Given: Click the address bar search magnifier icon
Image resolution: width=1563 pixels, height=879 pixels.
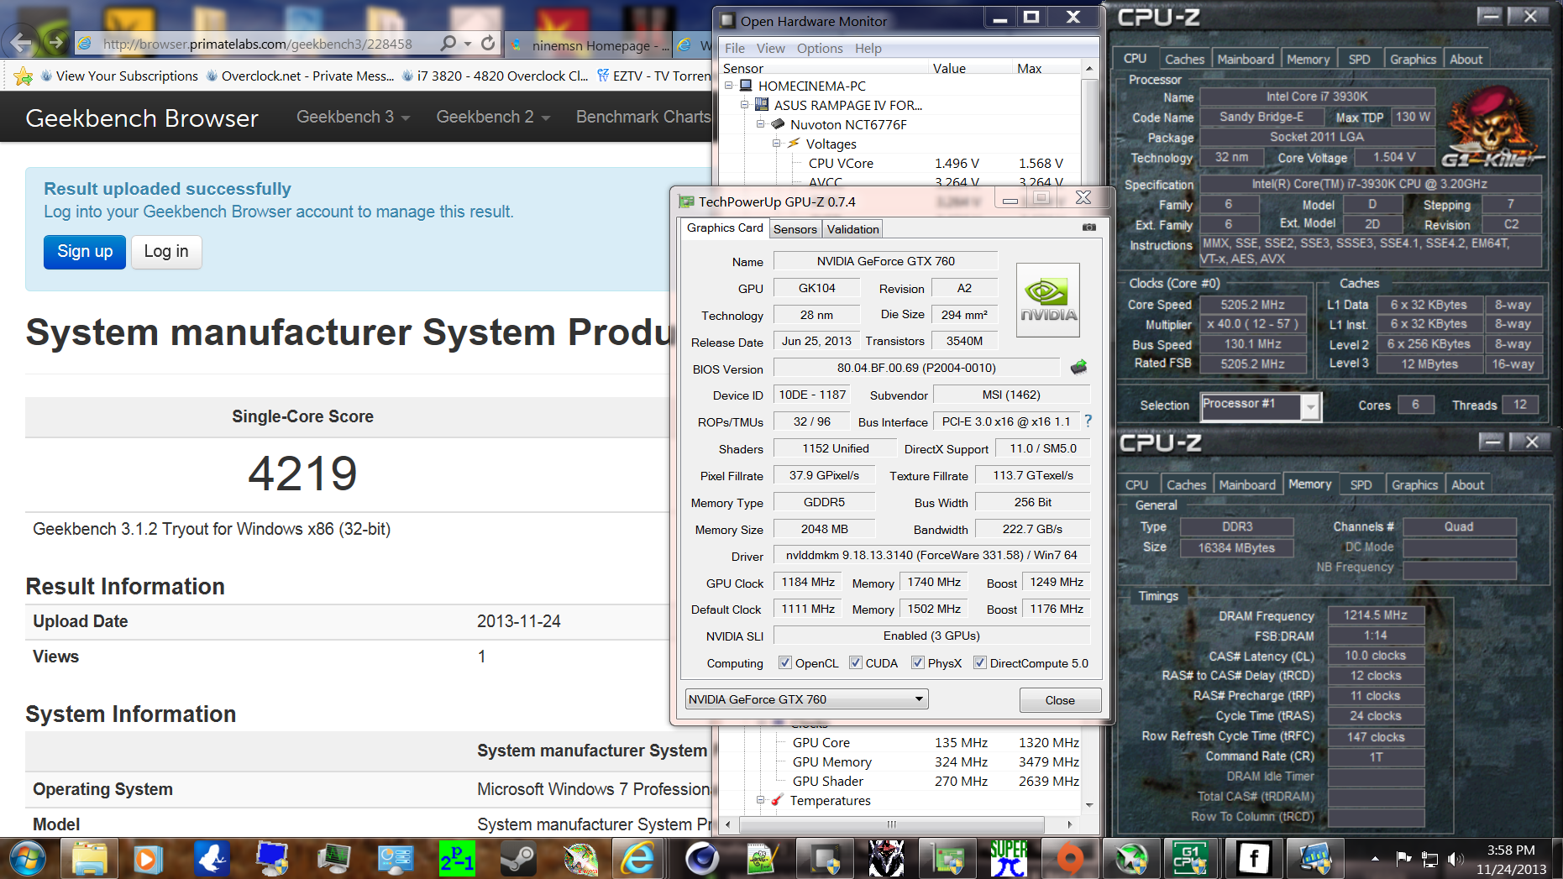Looking at the screenshot, I should (x=449, y=43).
